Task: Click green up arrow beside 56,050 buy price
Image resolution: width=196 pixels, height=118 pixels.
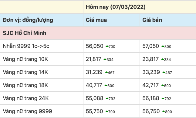Action: [x=107, y=46]
